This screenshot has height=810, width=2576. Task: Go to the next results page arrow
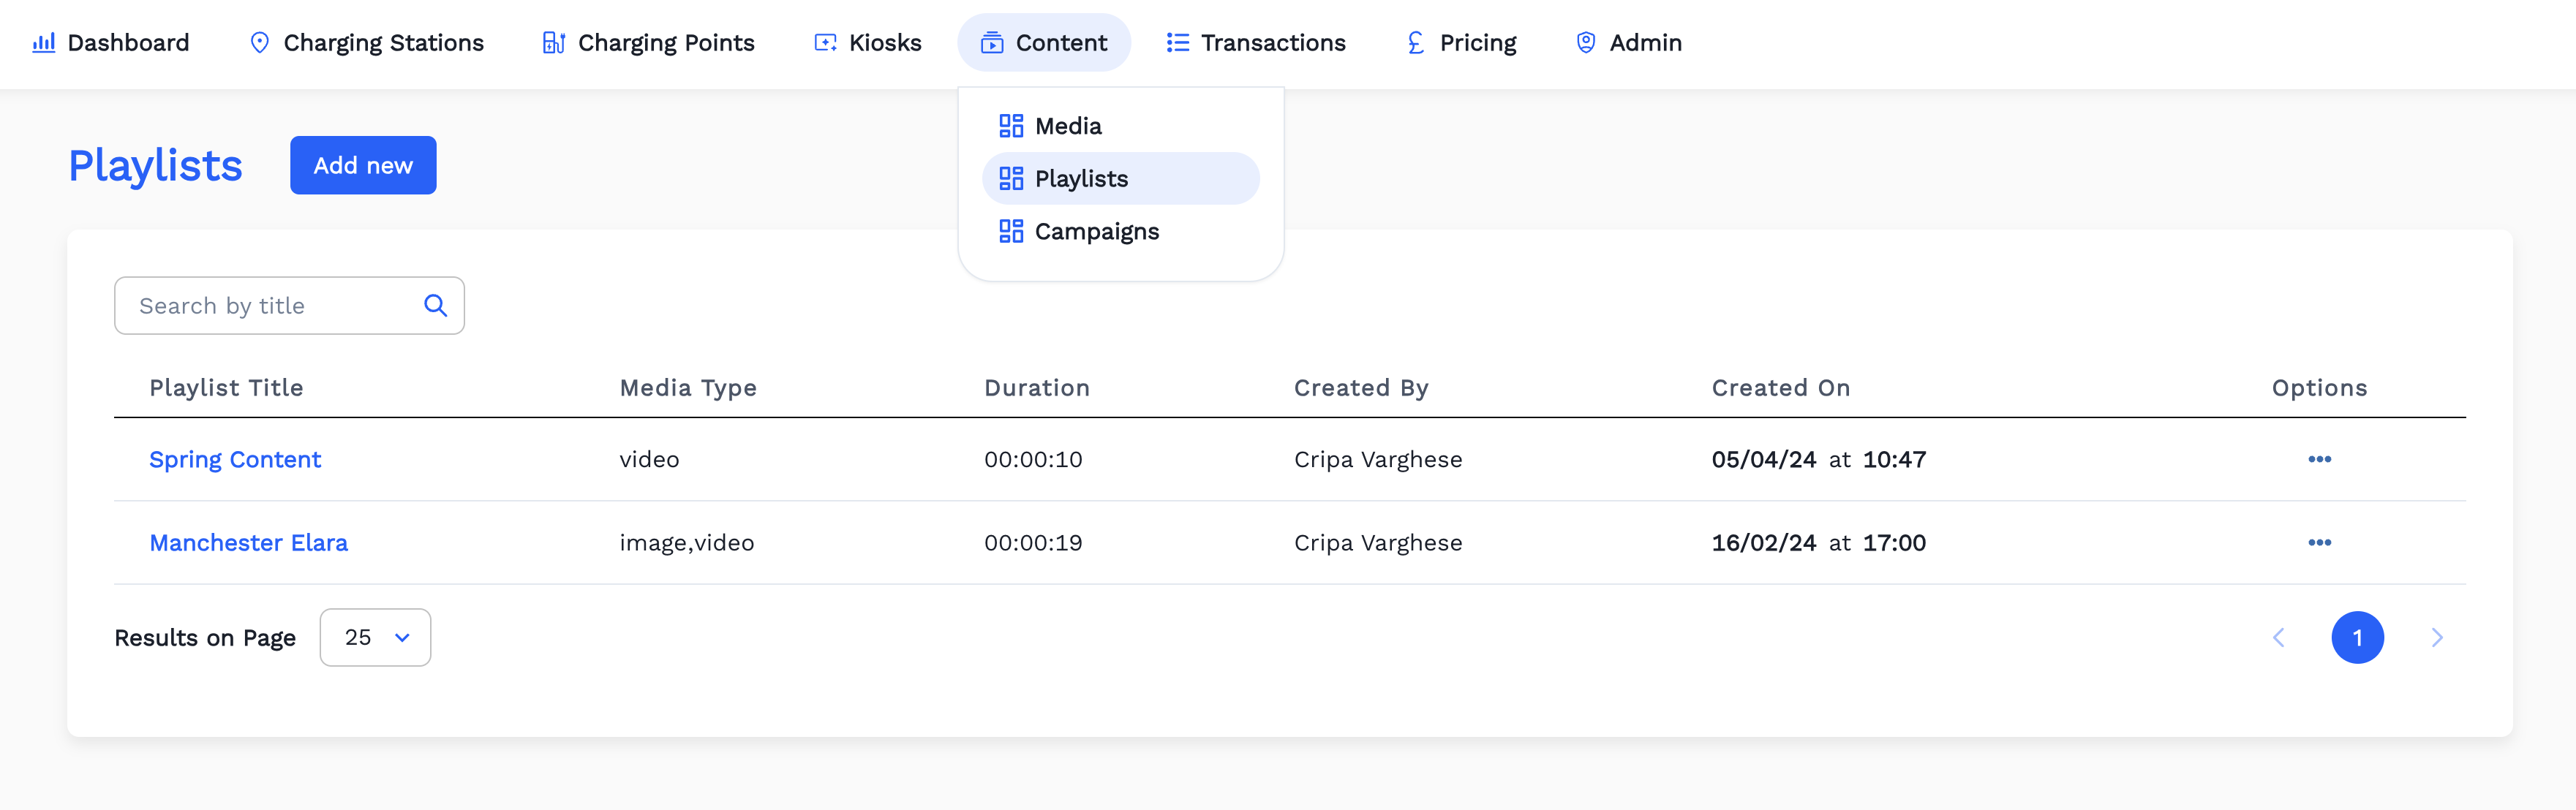pos(2436,638)
